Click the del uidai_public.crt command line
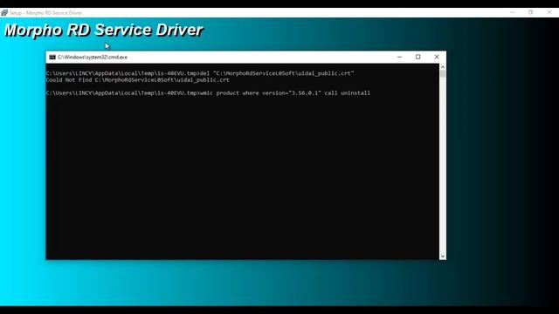The width and height of the screenshot is (559, 314). pyautogui.click(x=200, y=73)
